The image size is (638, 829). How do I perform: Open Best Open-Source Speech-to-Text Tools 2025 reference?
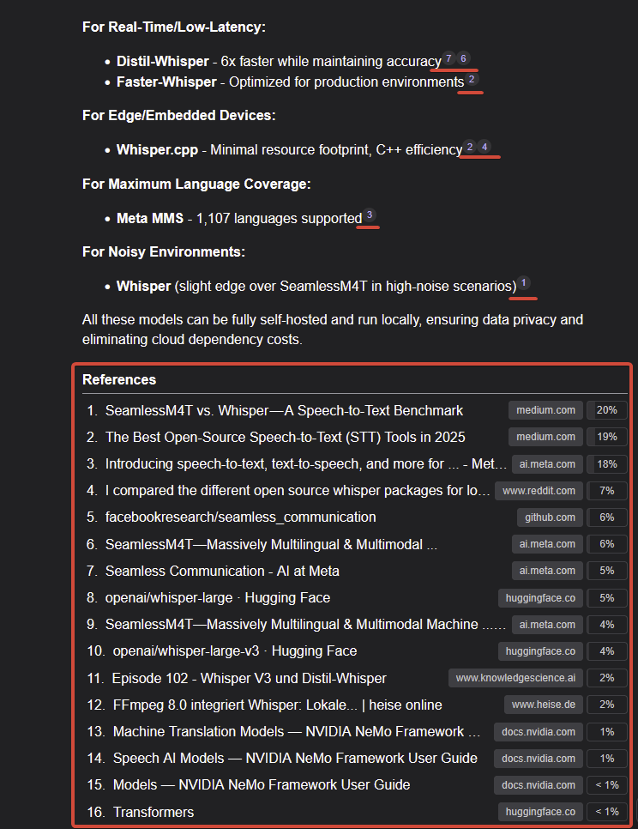285,437
